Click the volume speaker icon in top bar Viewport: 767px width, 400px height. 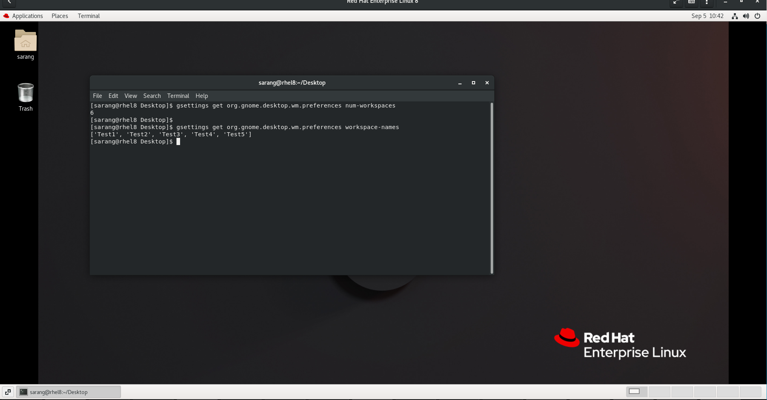click(x=746, y=16)
